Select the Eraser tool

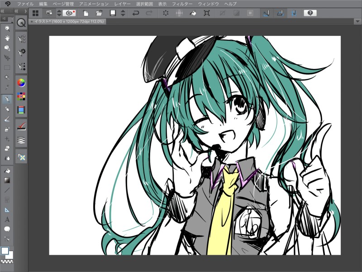[x=7, y=148]
